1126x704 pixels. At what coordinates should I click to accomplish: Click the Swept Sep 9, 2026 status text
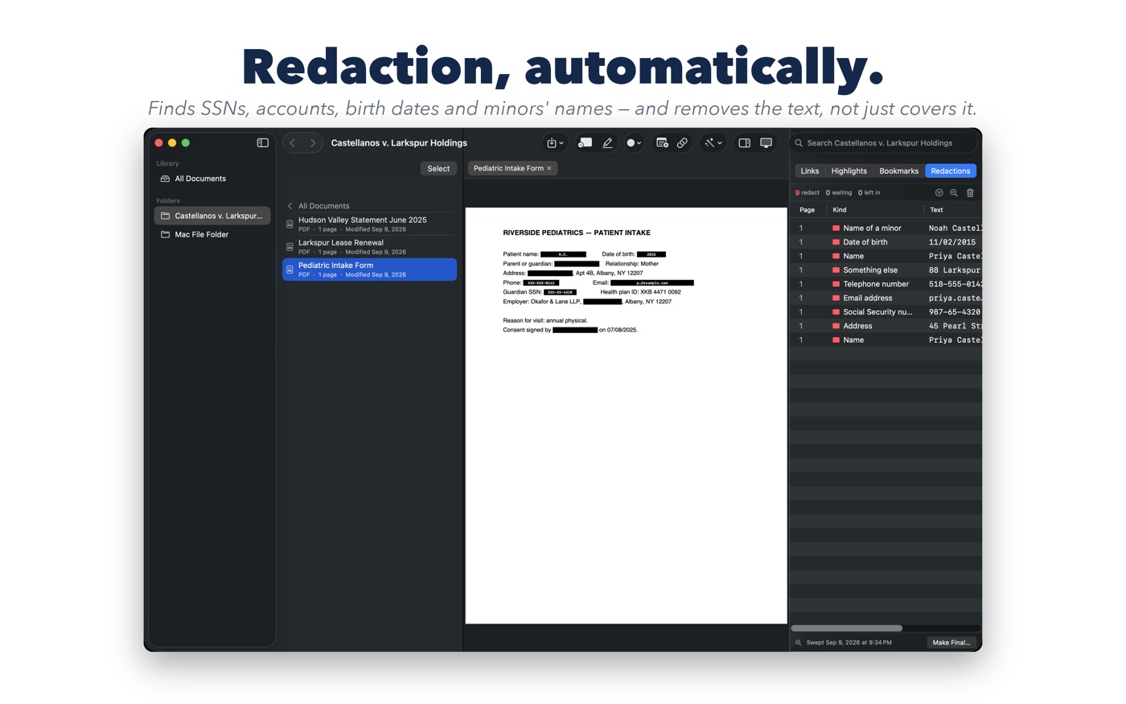849,643
